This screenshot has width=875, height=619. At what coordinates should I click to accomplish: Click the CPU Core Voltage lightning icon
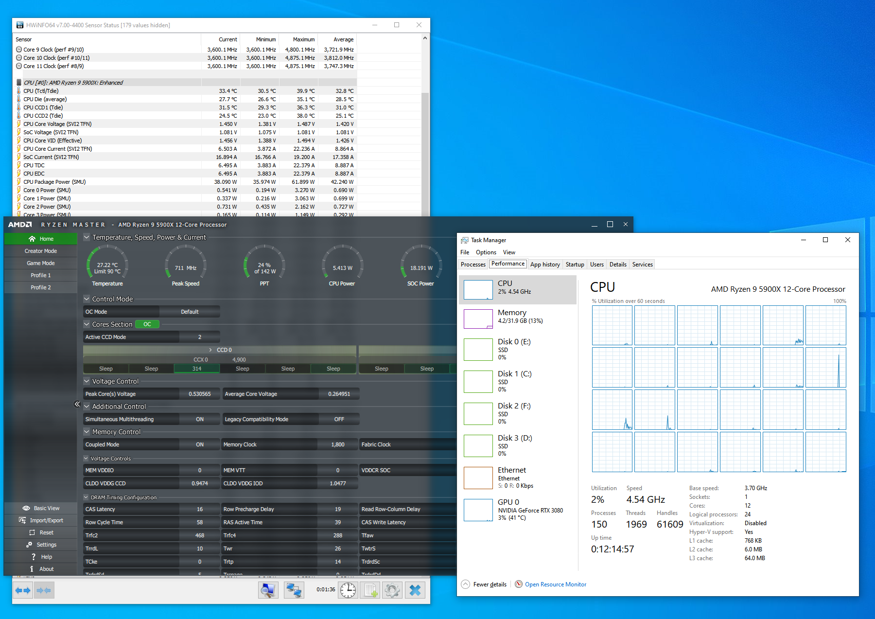pyautogui.click(x=19, y=124)
